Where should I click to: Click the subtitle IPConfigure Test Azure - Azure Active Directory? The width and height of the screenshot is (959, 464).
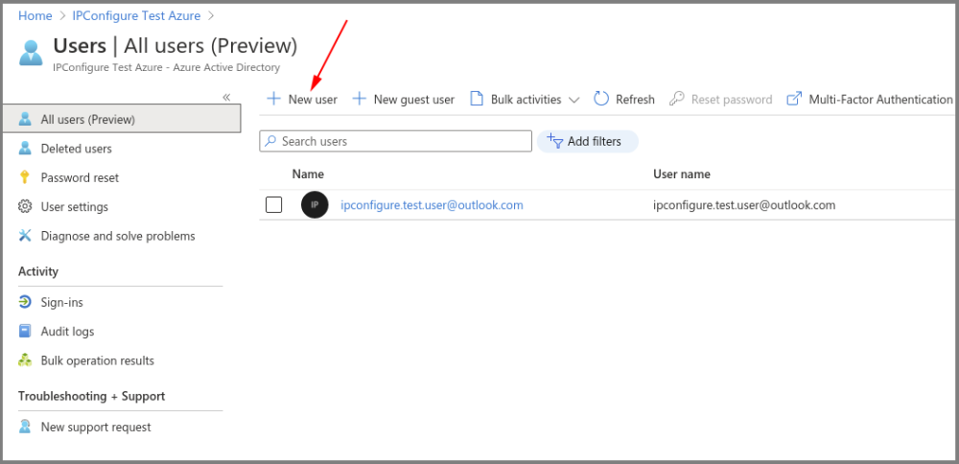point(166,67)
